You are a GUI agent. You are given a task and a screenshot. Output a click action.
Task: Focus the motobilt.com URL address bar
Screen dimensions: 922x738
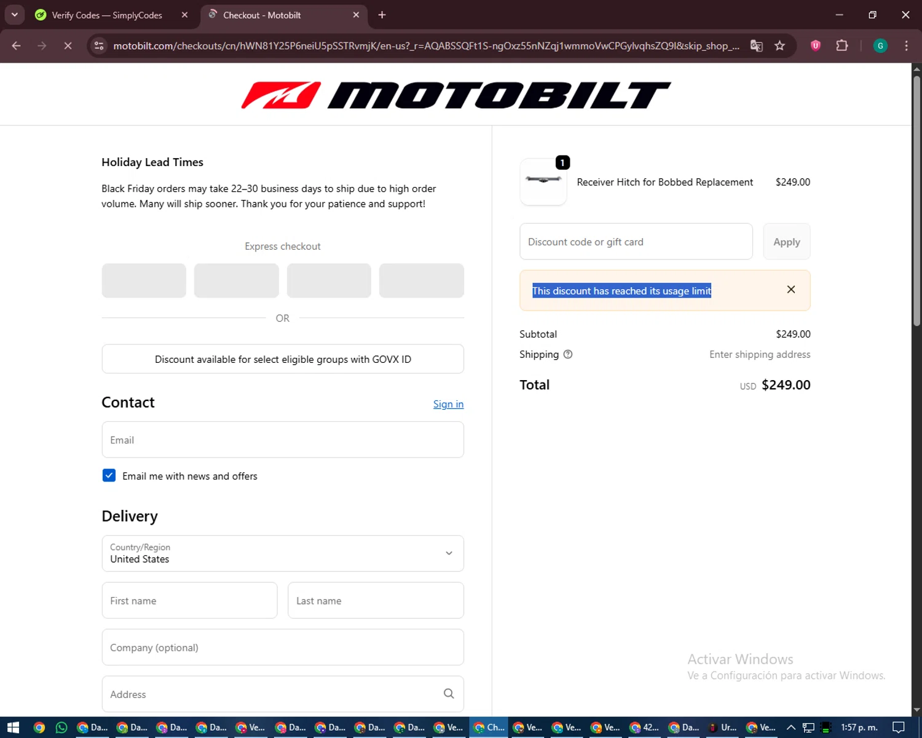(x=426, y=46)
